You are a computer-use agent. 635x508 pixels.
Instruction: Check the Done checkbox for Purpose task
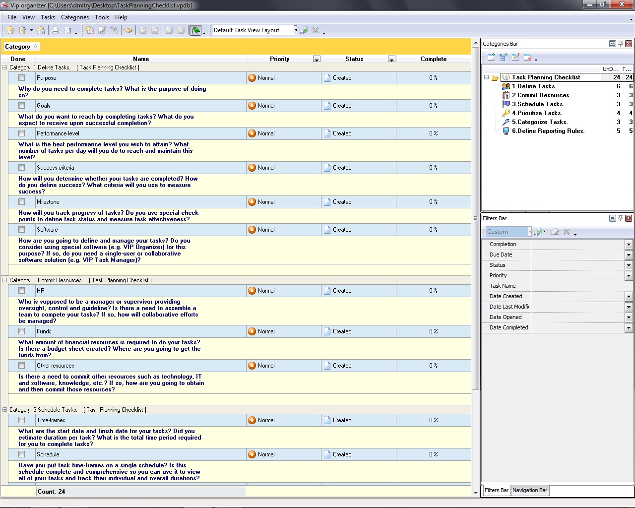click(21, 77)
